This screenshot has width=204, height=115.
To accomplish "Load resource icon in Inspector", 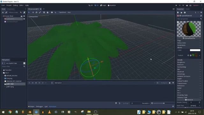I will 181,12.
